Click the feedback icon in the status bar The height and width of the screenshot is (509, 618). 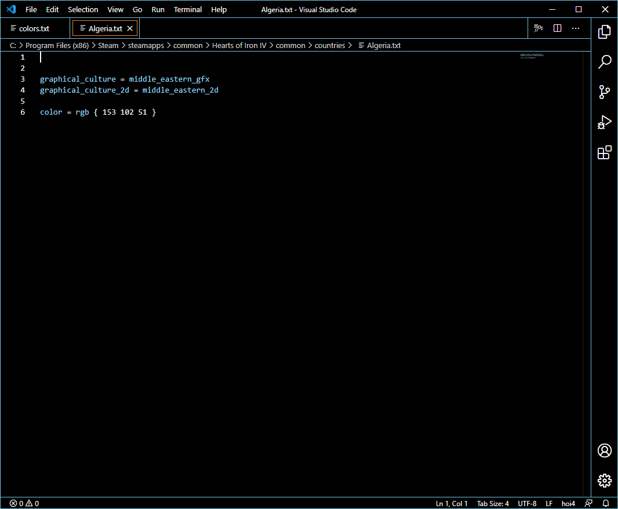(x=588, y=503)
